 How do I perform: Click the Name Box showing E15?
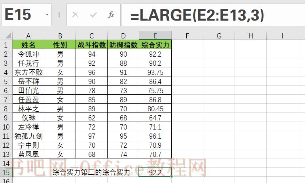click(x=27, y=15)
